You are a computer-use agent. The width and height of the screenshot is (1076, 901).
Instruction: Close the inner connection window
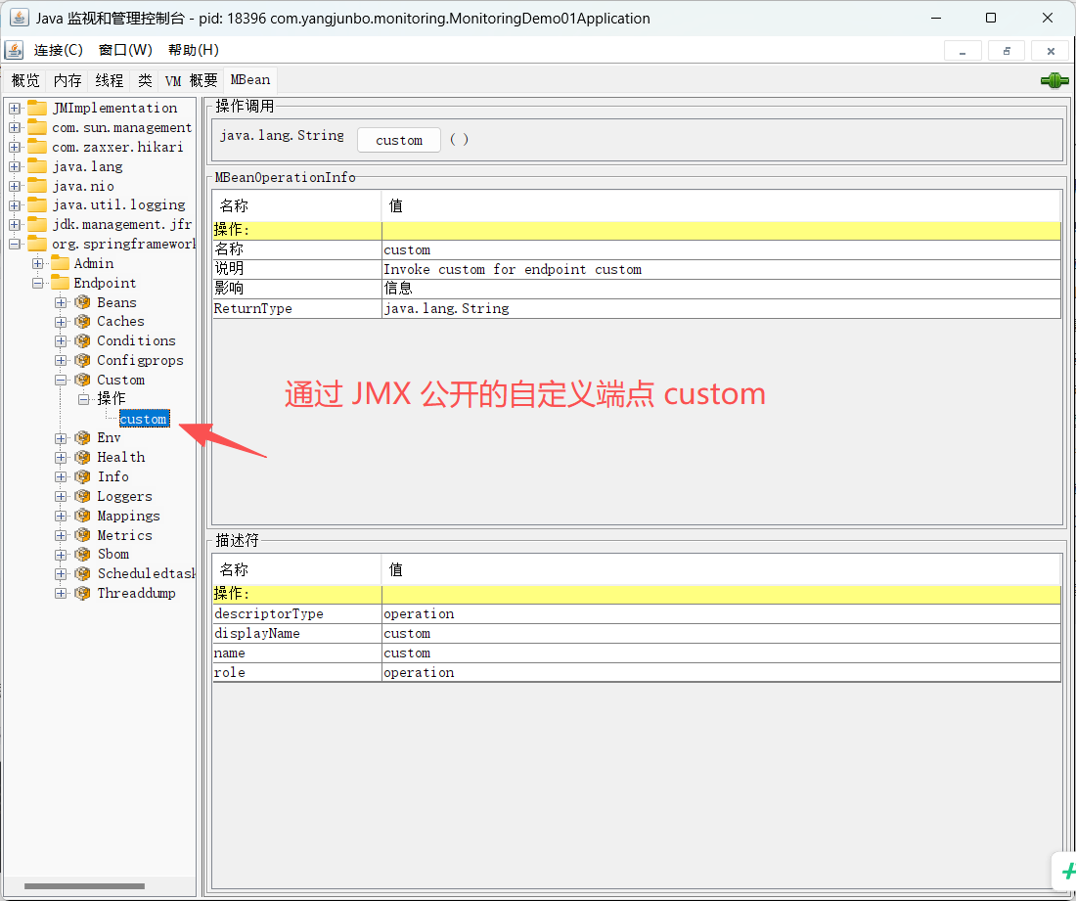pos(1051,51)
